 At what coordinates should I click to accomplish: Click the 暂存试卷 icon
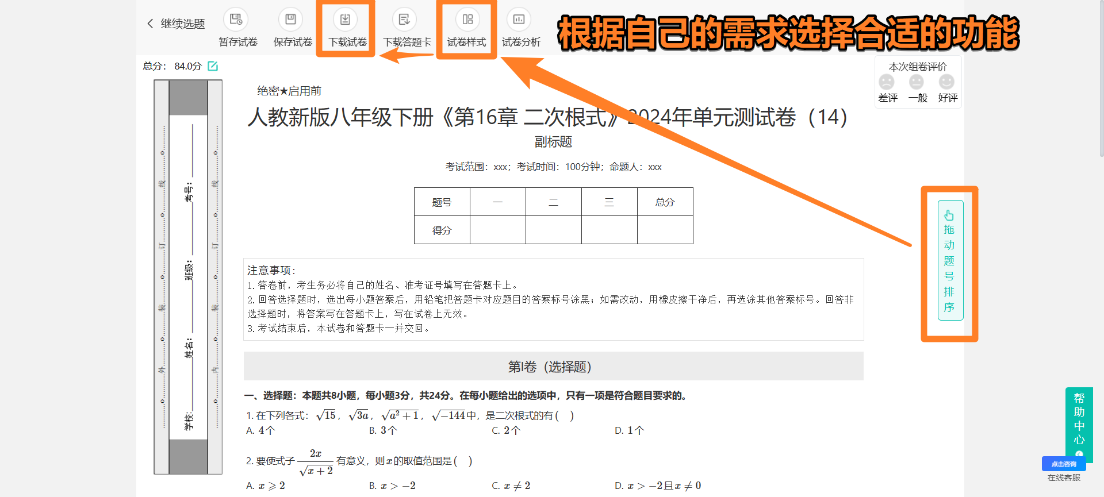click(236, 20)
